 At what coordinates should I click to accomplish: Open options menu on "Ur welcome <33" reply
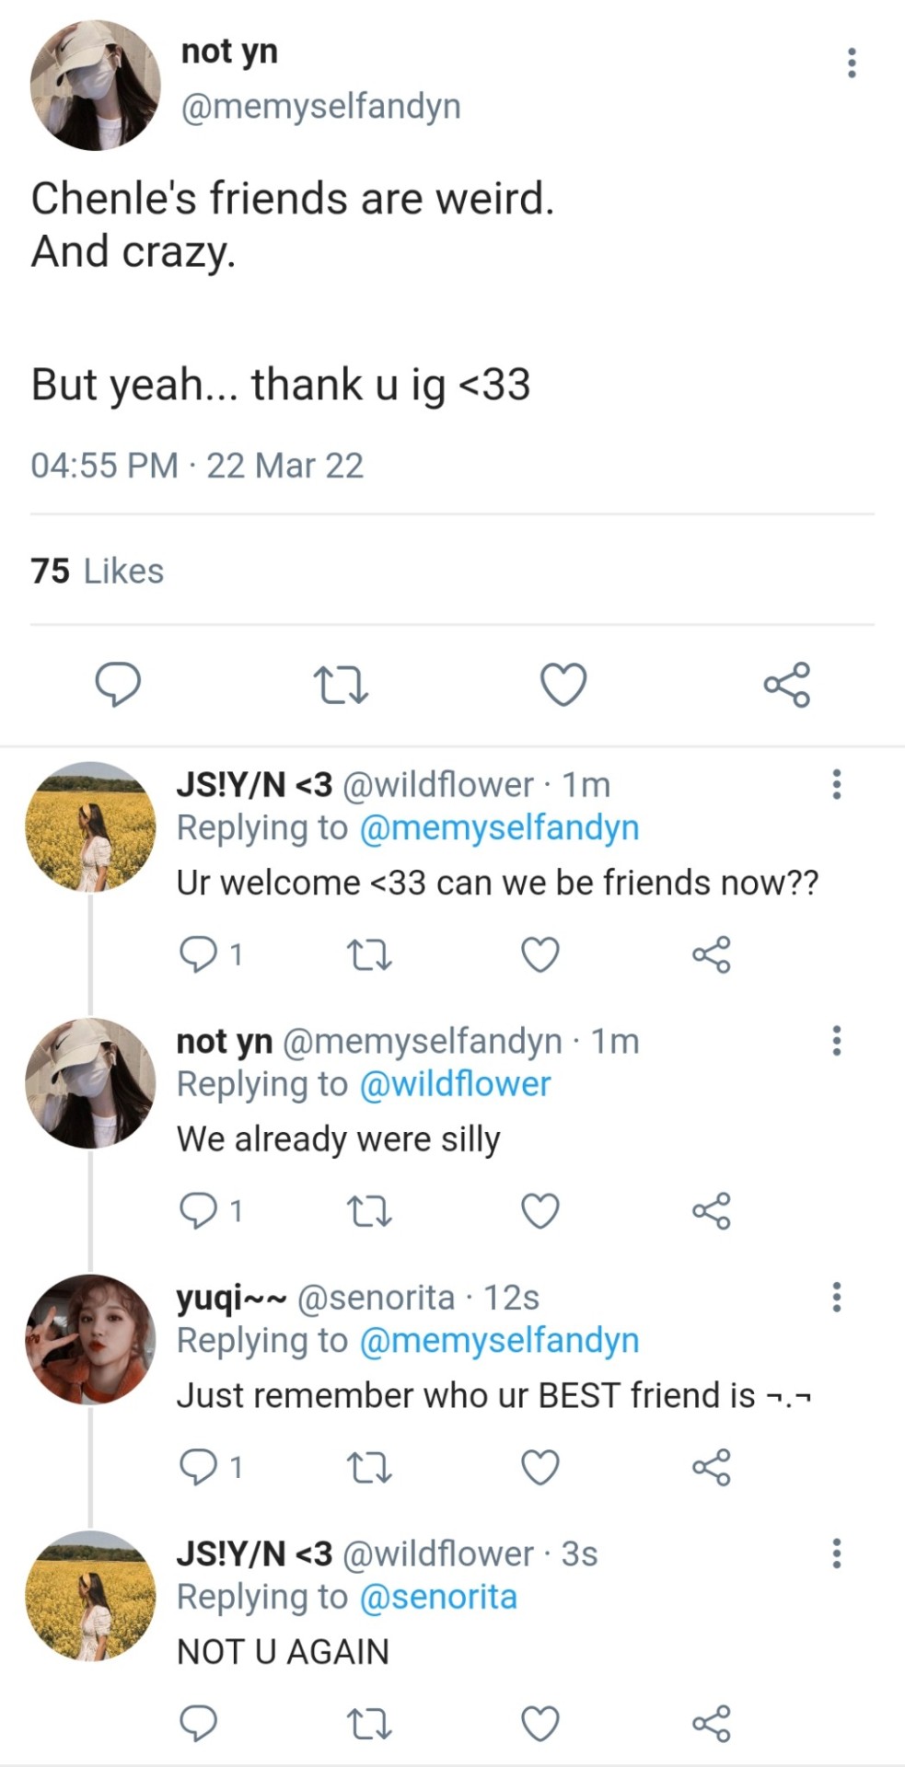pos(836,784)
